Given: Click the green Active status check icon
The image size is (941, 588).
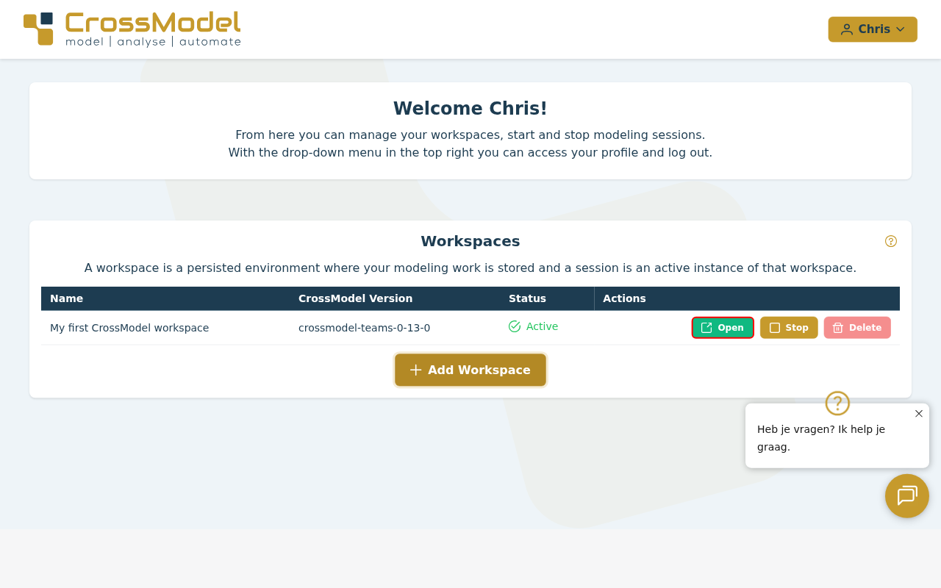Looking at the screenshot, I should tap(515, 326).
